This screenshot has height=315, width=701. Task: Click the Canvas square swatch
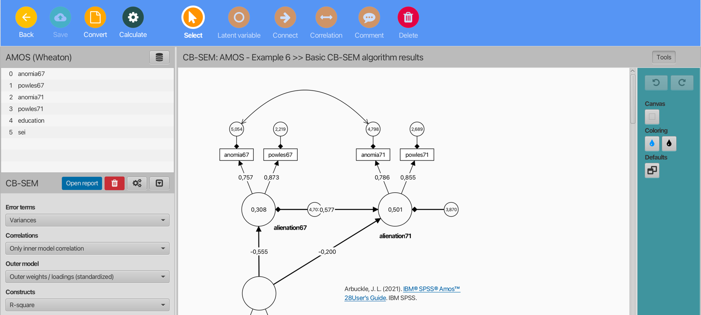coord(652,117)
